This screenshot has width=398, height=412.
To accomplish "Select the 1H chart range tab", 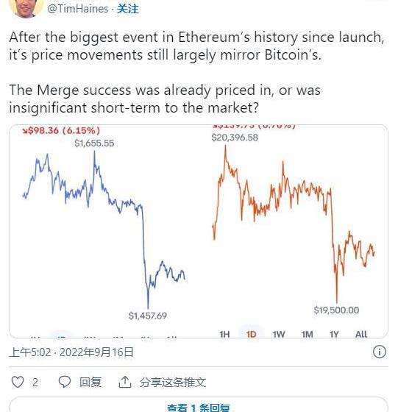I will (224, 334).
